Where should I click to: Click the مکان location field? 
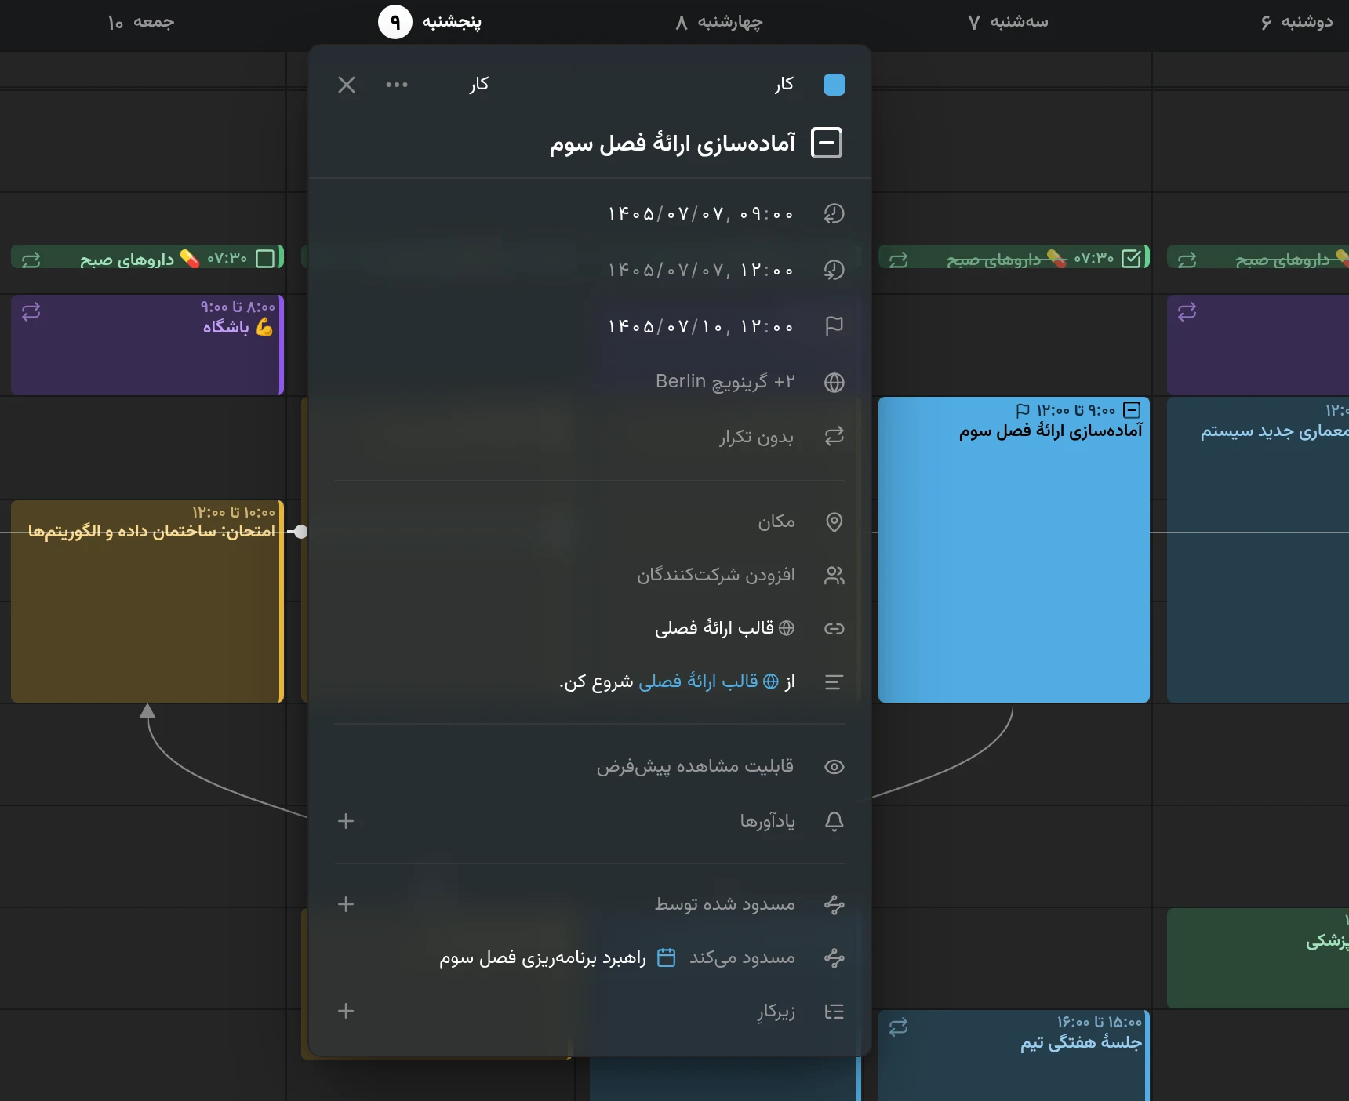pos(776,521)
